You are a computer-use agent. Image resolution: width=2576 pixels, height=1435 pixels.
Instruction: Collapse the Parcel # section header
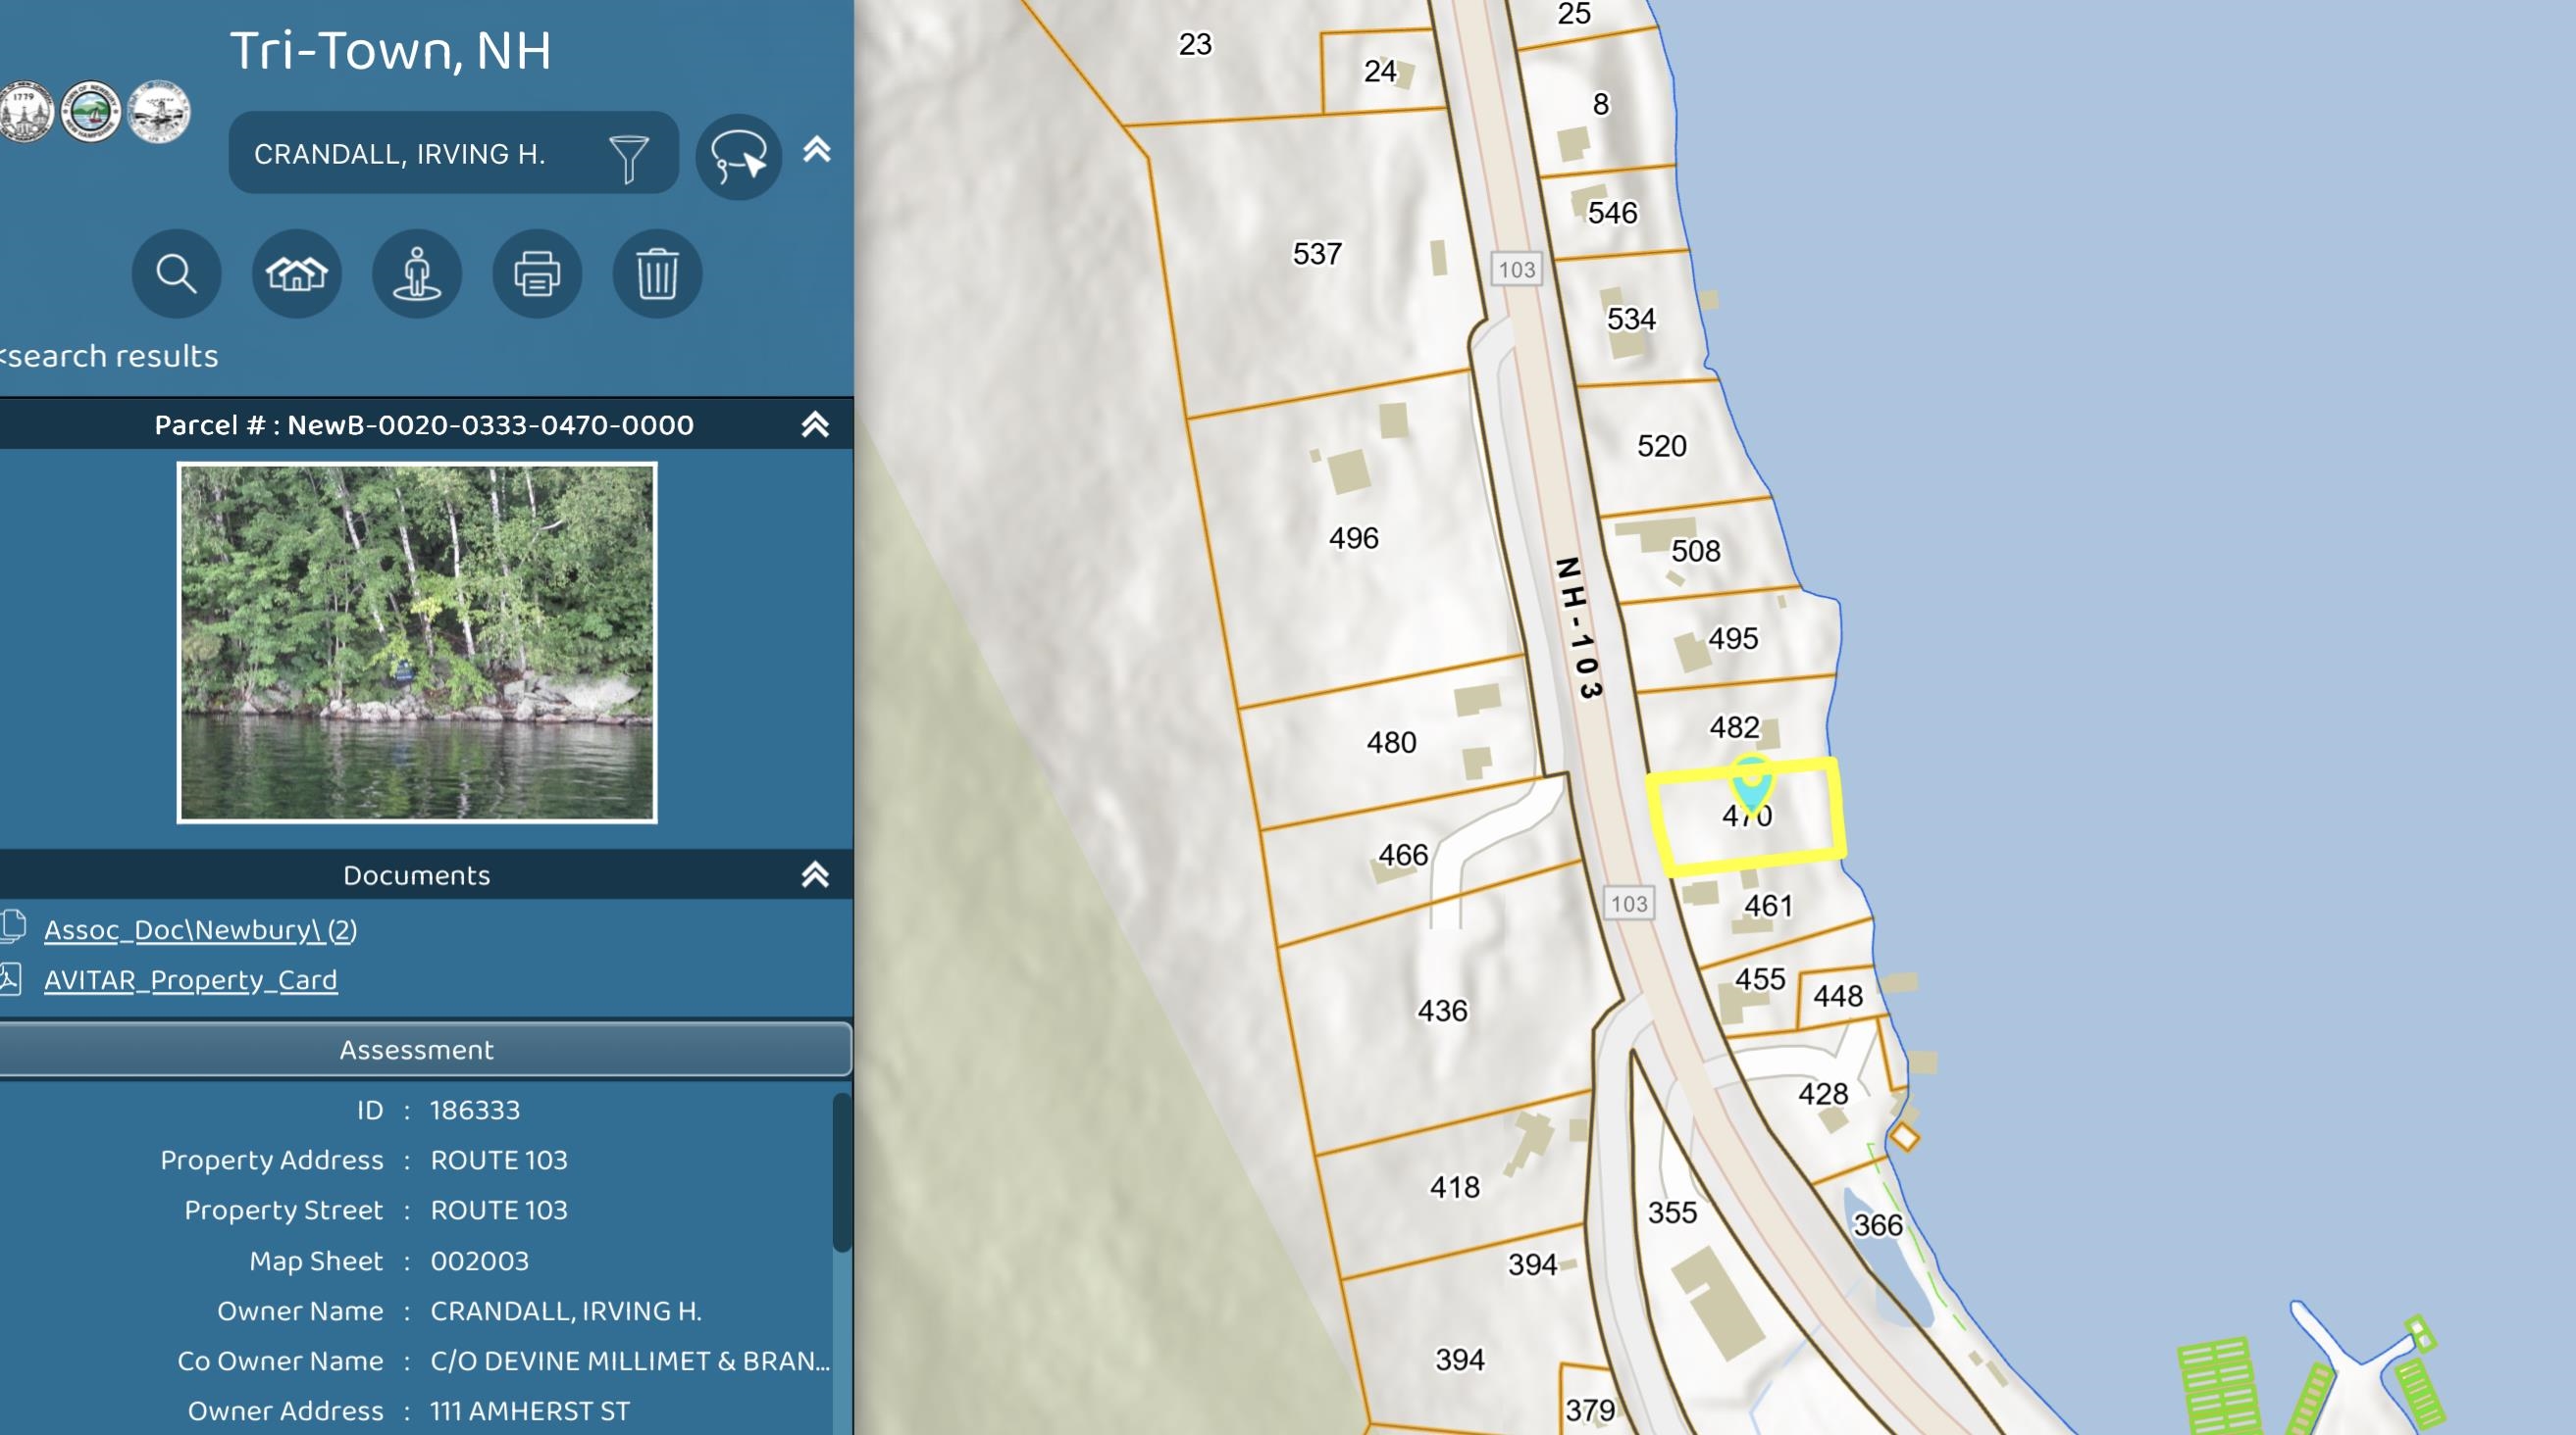coord(815,424)
